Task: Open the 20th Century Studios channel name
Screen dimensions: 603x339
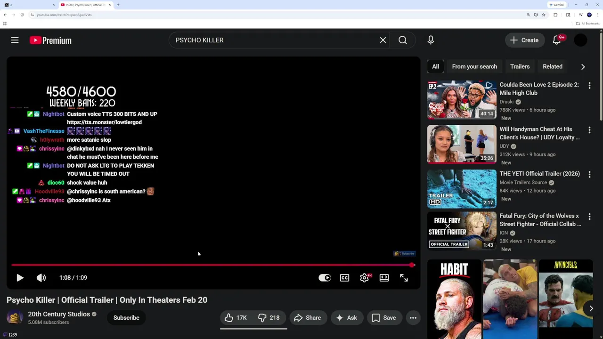Action: click(x=59, y=314)
